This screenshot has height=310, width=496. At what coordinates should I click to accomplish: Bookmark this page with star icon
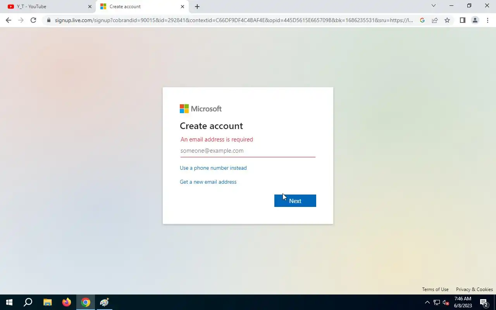447,20
